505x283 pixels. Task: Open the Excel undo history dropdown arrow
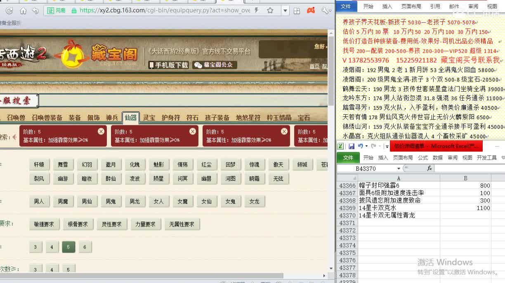click(x=367, y=146)
